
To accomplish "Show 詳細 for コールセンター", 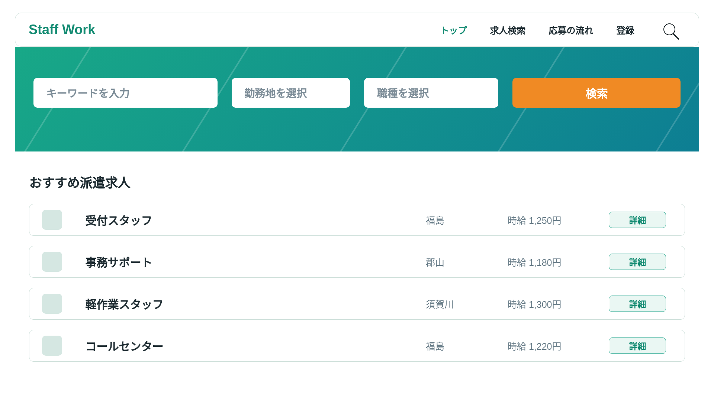I will pyautogui.click(x=637, y=346).
